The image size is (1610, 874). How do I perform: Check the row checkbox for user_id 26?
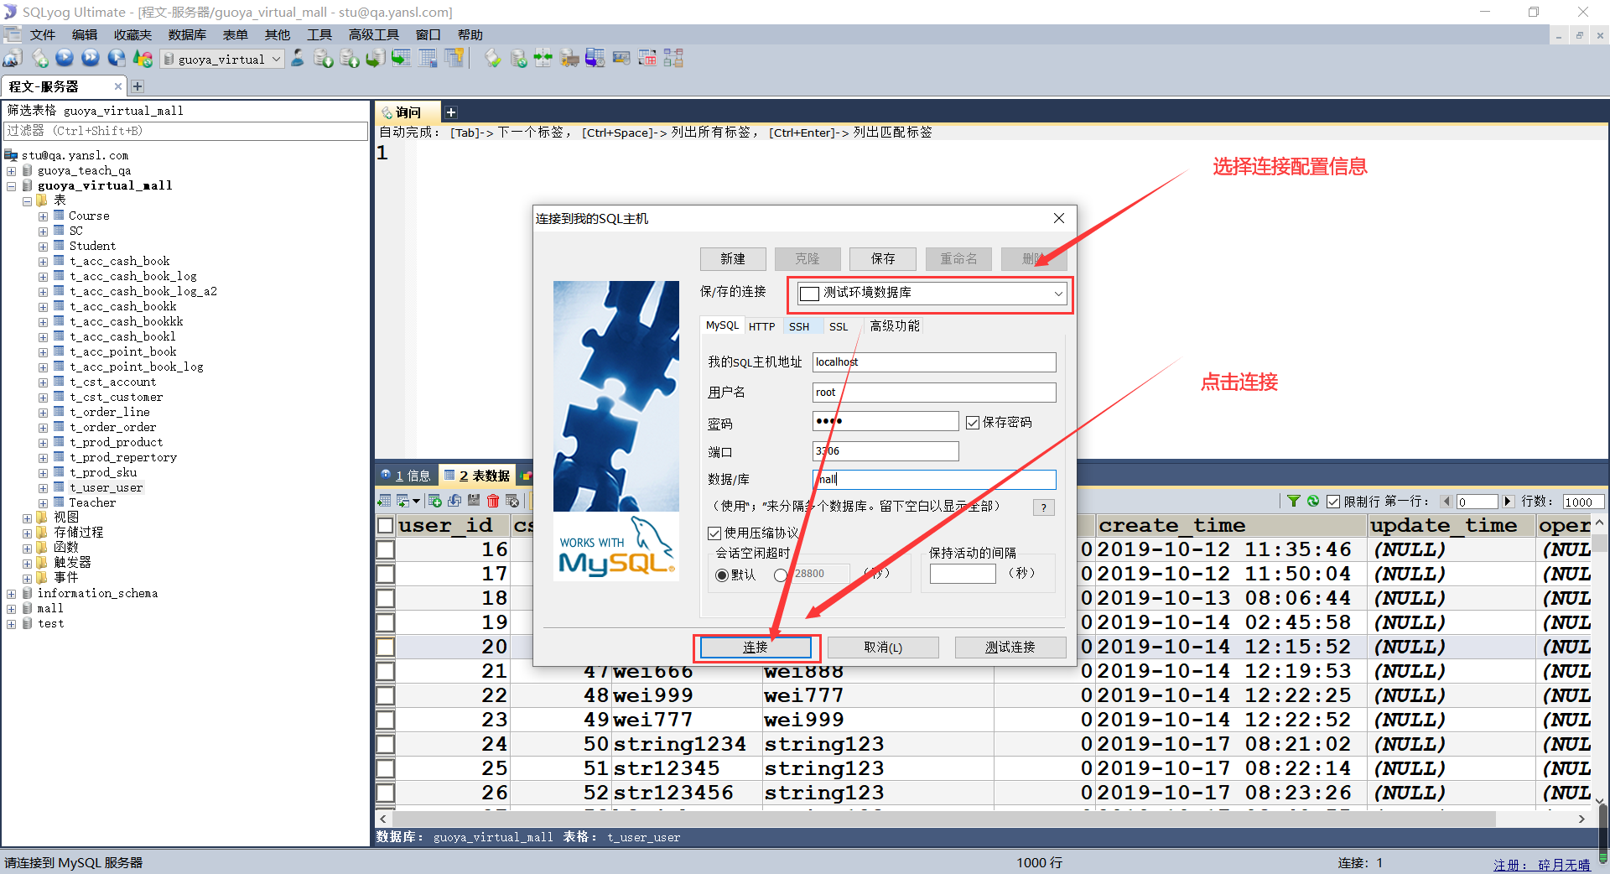click(x=386, y=793)
